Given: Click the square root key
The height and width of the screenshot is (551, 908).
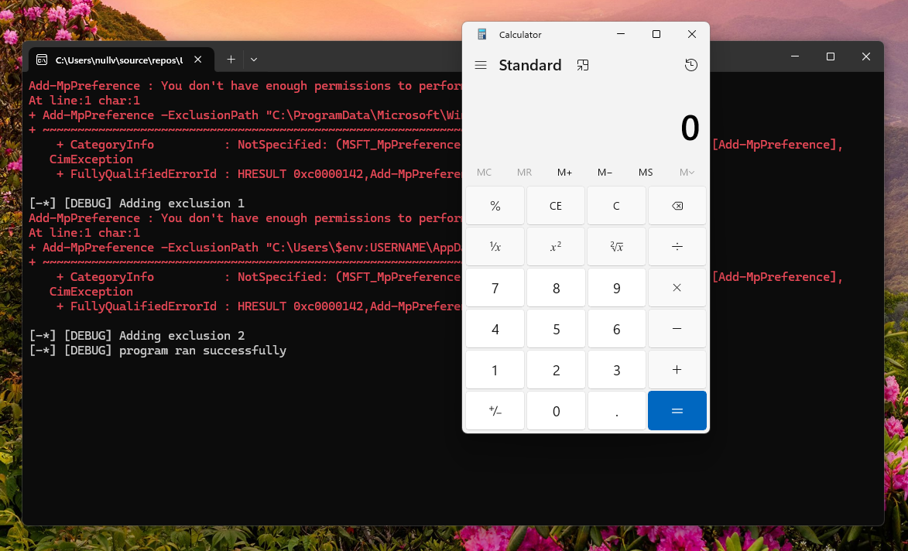Looking at the screenshot, I should (x=616, y=247).
